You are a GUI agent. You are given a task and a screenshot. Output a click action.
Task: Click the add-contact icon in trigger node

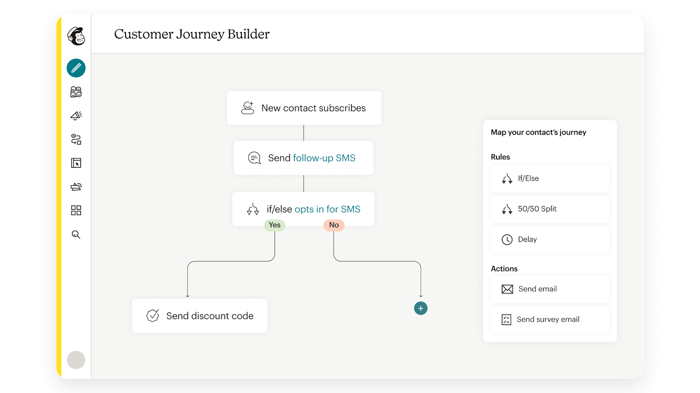coord(248,108)
